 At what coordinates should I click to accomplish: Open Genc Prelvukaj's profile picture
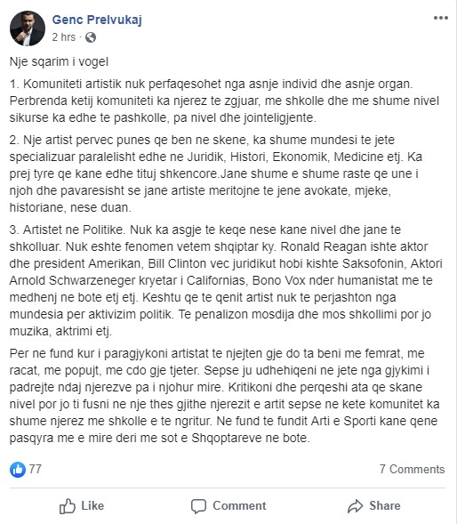(x=28, y=28)
